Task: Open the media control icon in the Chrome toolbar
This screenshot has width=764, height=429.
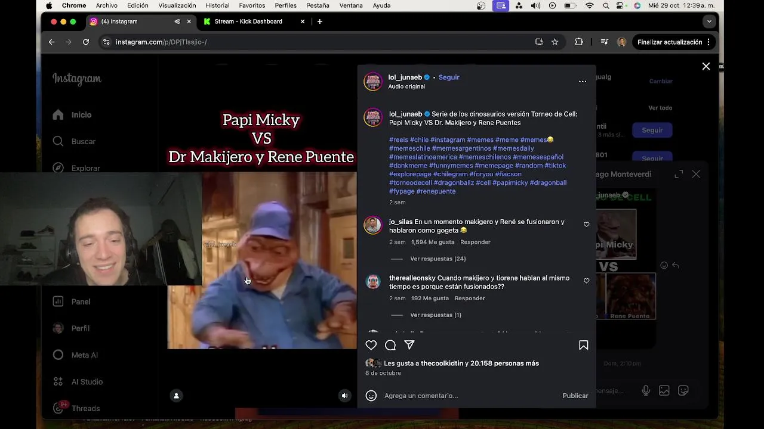Action: pos(604,42)
